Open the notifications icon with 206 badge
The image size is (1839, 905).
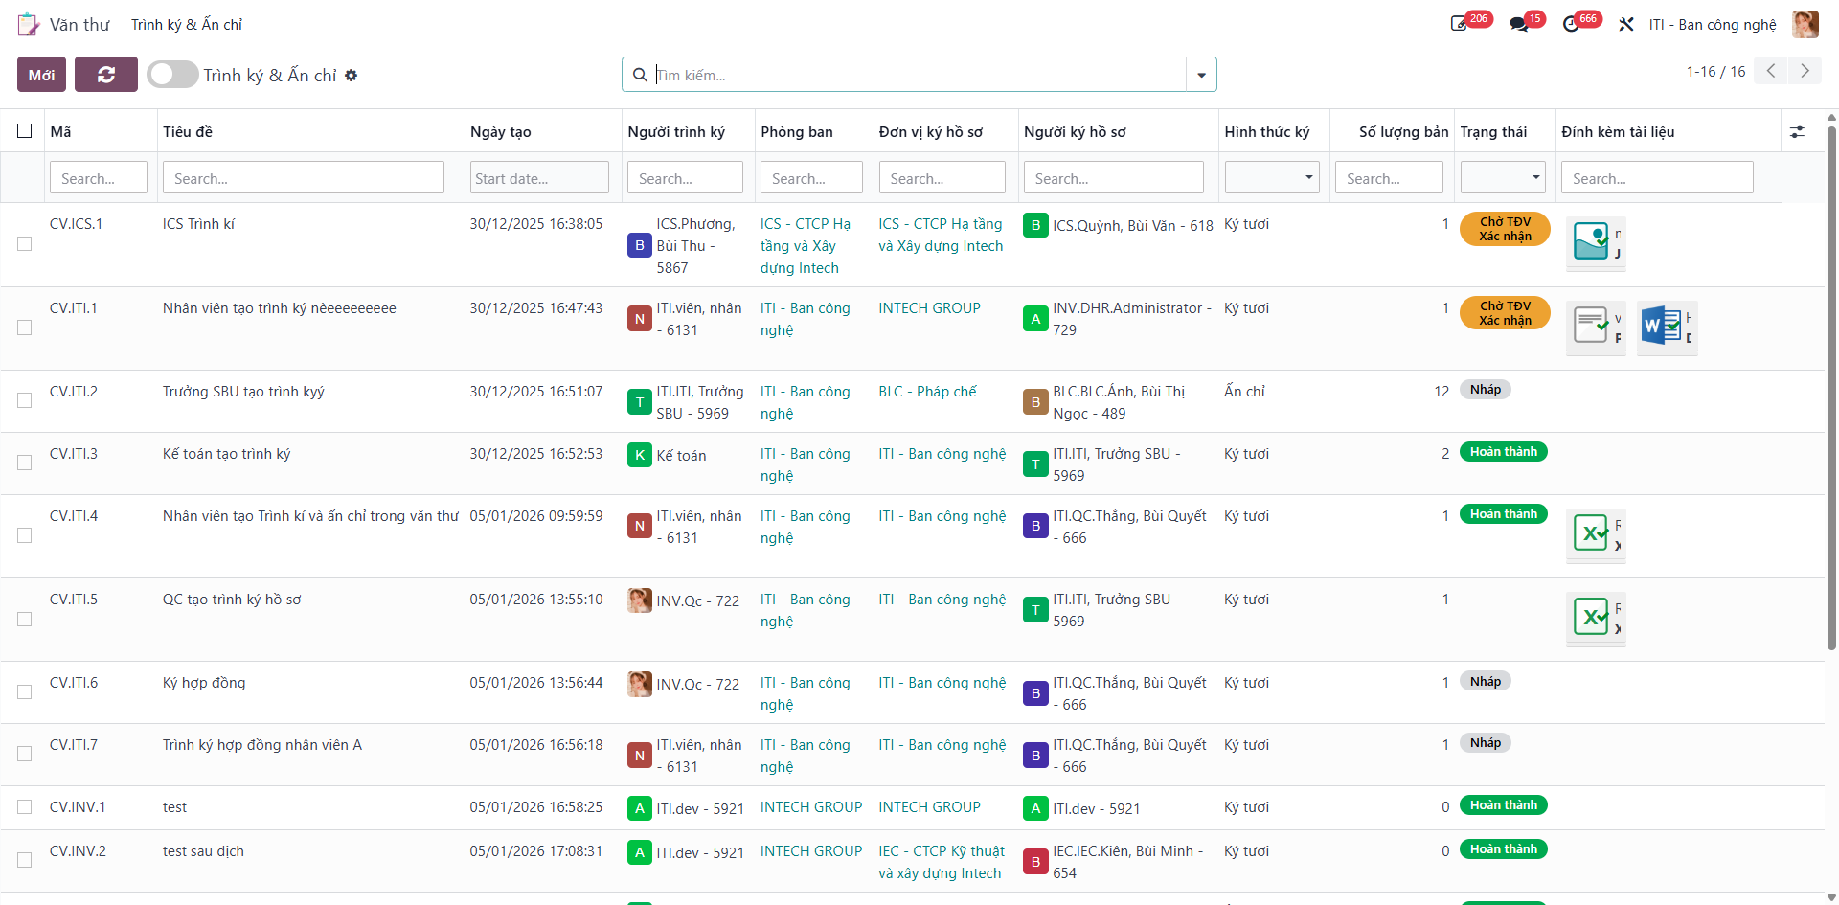coord(1459,24)
